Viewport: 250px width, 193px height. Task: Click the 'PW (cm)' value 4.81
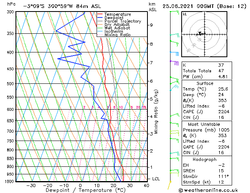coord(223,76)
